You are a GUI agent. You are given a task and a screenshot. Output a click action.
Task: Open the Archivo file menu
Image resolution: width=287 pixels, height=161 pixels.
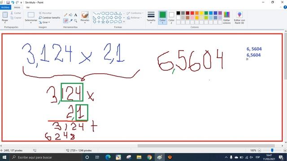point(5,7)
